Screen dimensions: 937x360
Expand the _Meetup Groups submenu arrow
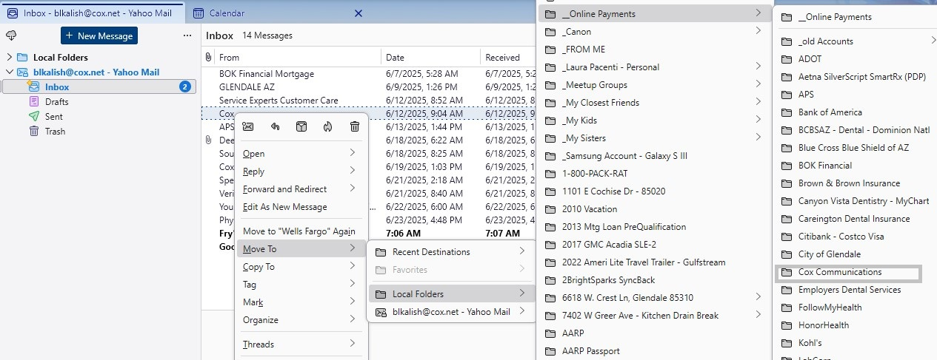pos(758,84)
